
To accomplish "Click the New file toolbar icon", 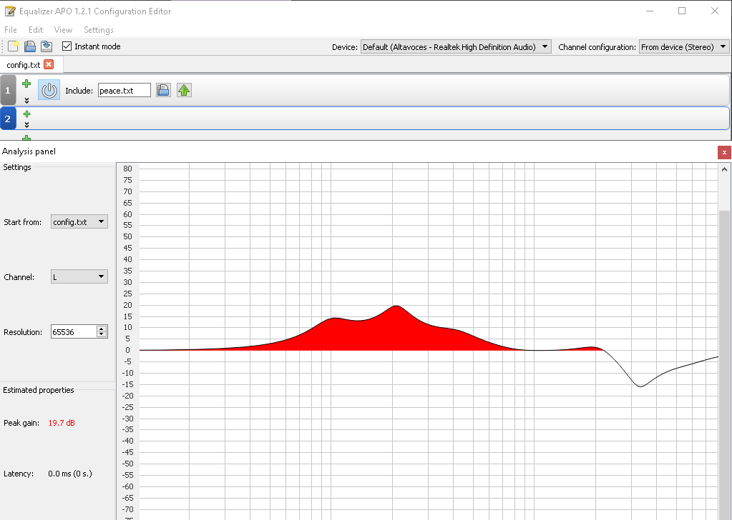I will point(13,46).
